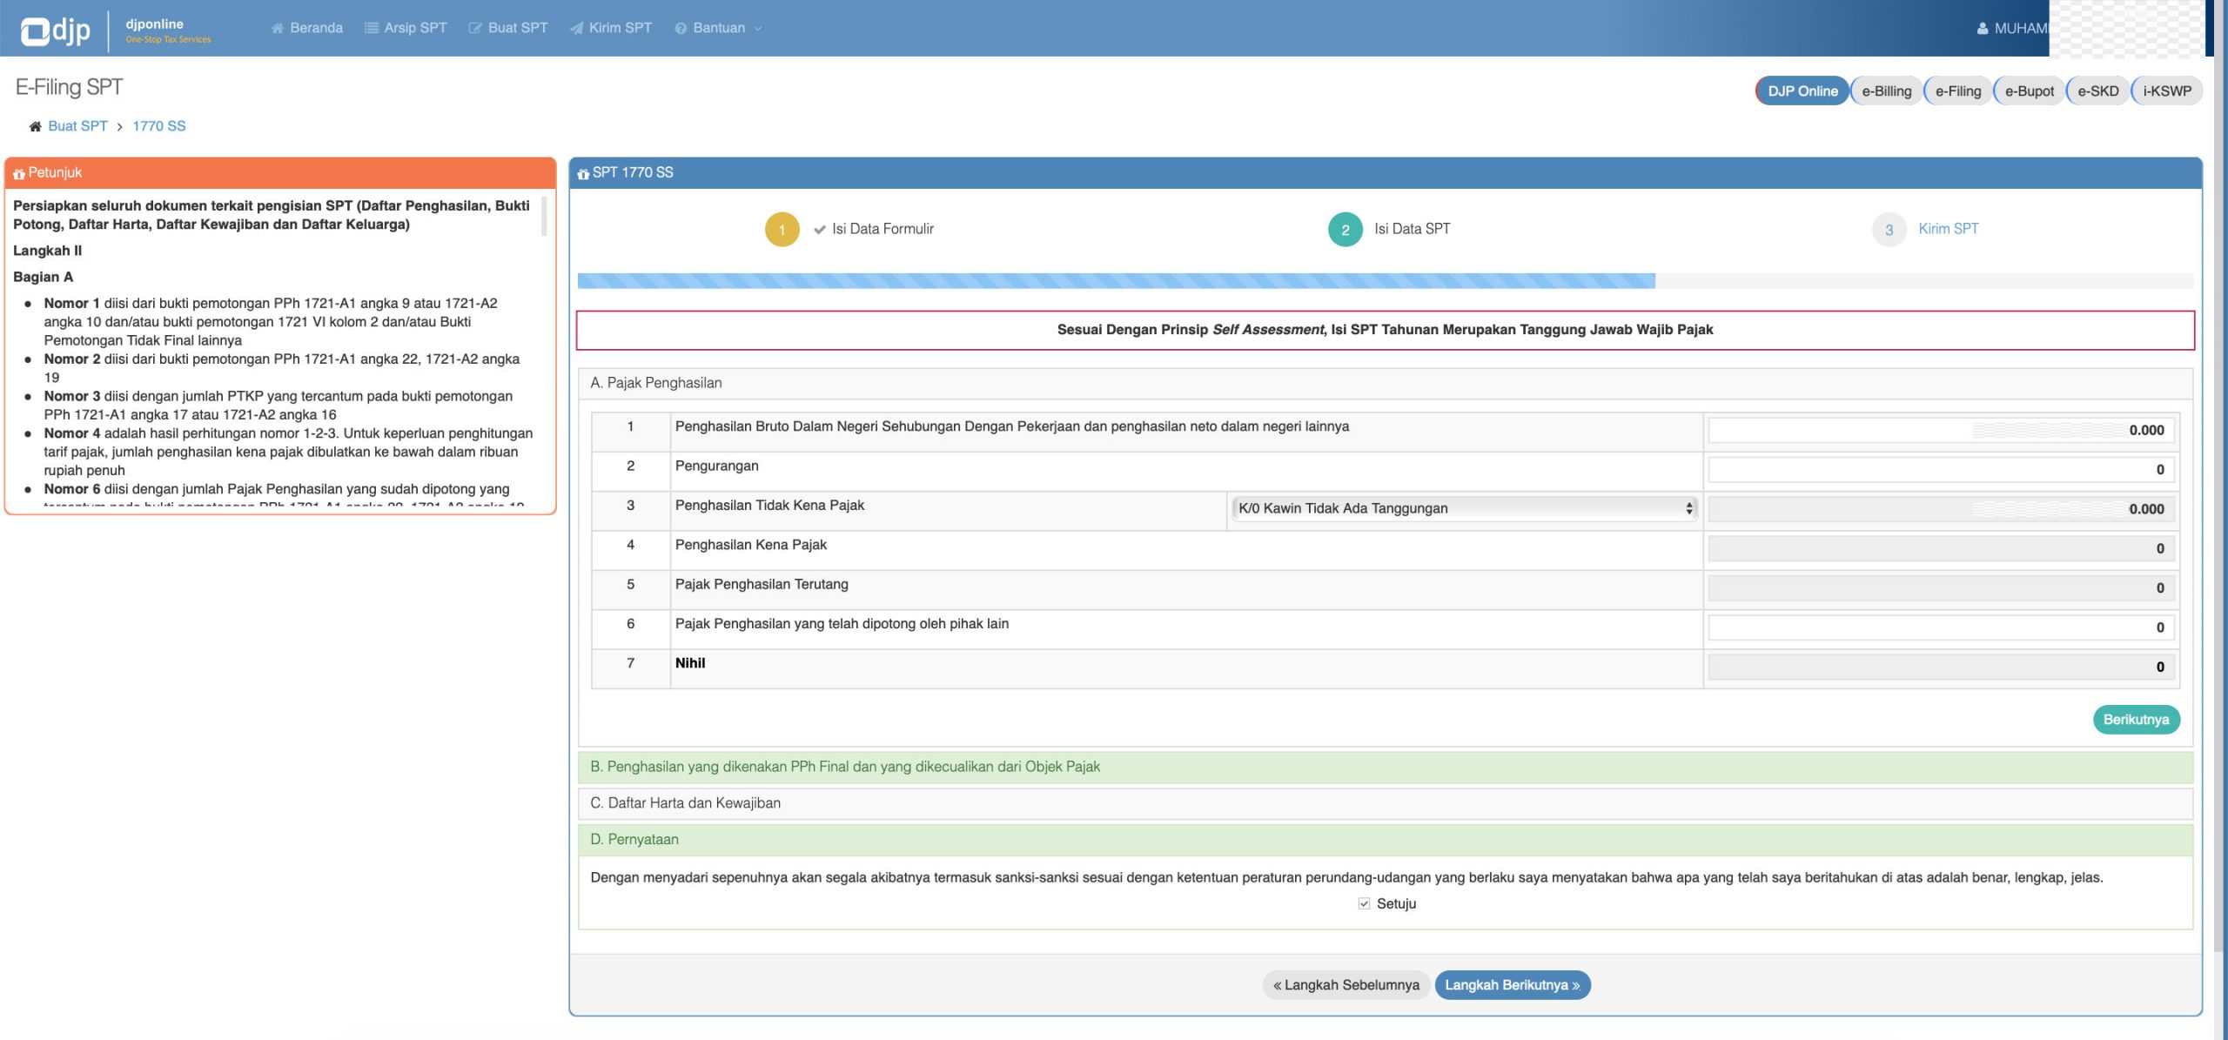Click step 3 Kirim SPT circle
Screen dimensions: 2228x1040
coord(1889,230)
